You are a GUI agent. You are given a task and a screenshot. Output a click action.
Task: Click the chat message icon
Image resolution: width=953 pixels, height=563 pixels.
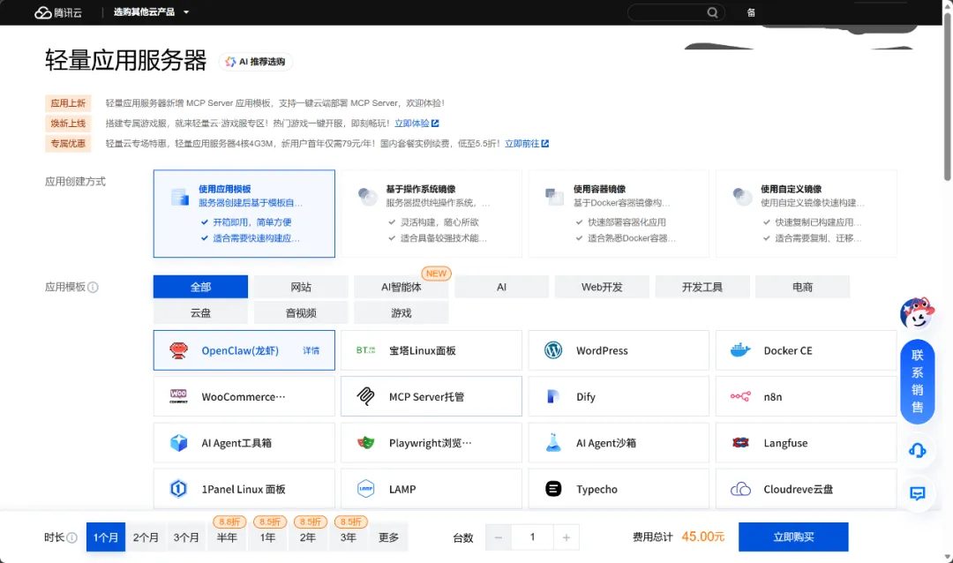click(x=917, y=493)
